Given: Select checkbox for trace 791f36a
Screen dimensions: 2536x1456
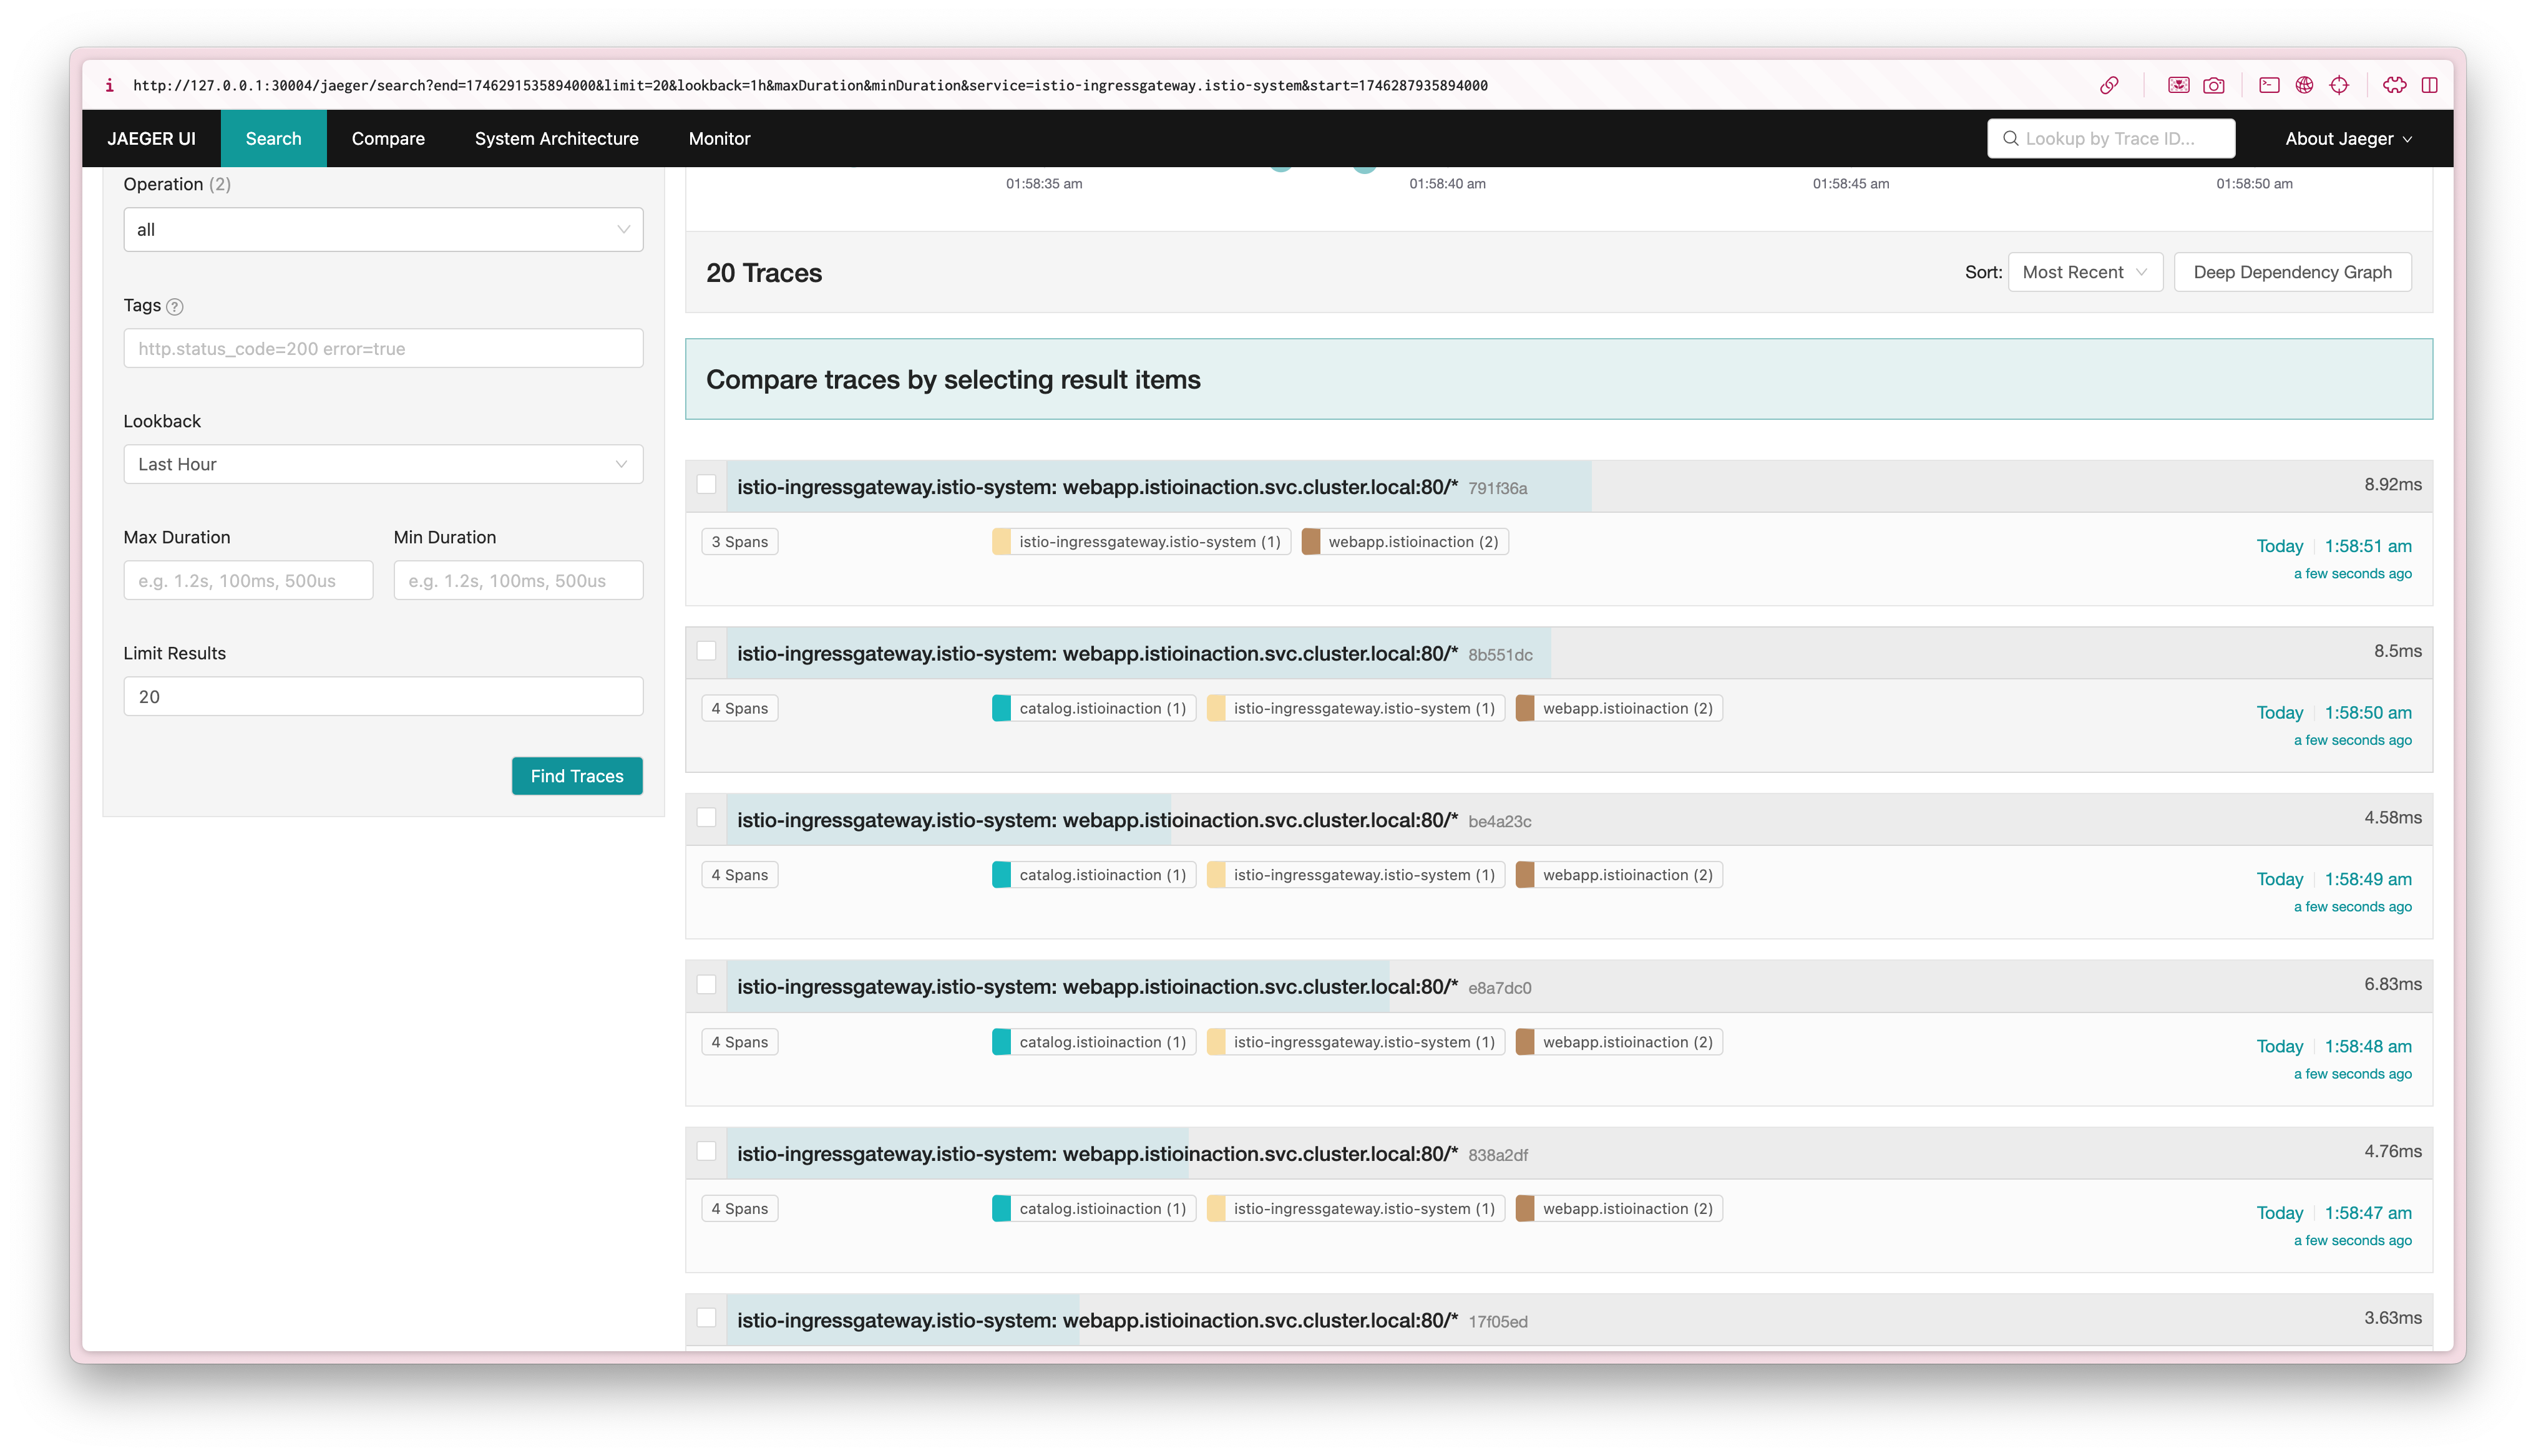Looking at the screenshot, I should coord(706,485).
